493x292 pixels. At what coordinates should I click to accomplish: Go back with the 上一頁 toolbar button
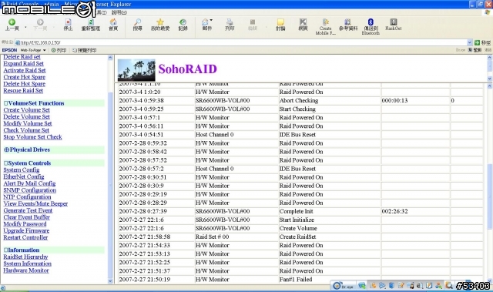(x=12, y=25)
